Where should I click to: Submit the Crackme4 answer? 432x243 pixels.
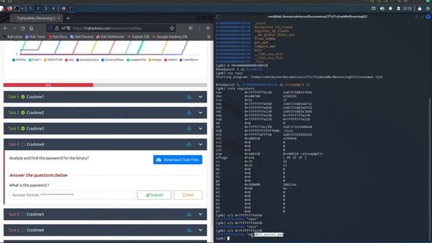(155, 195)
